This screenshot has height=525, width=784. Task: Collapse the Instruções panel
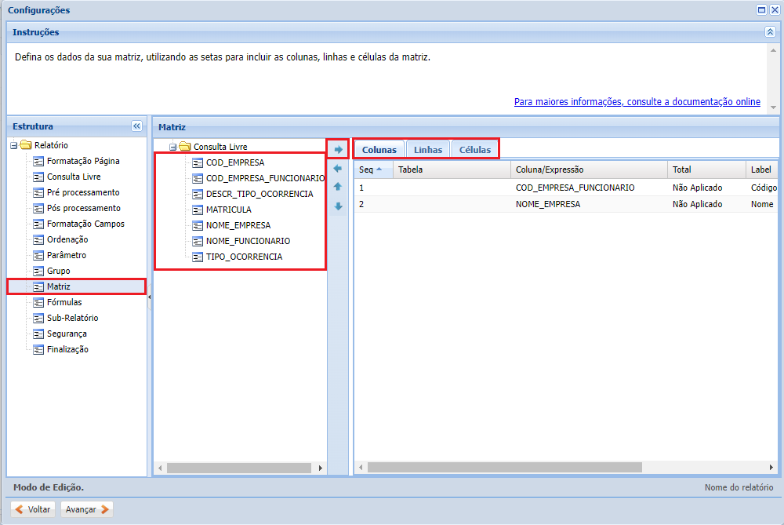pyautogui.click(x=770, y=32)
